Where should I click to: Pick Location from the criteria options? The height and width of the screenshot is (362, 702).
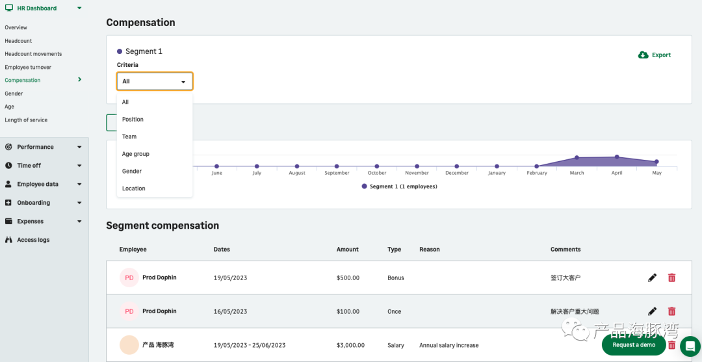coord(134,188)
